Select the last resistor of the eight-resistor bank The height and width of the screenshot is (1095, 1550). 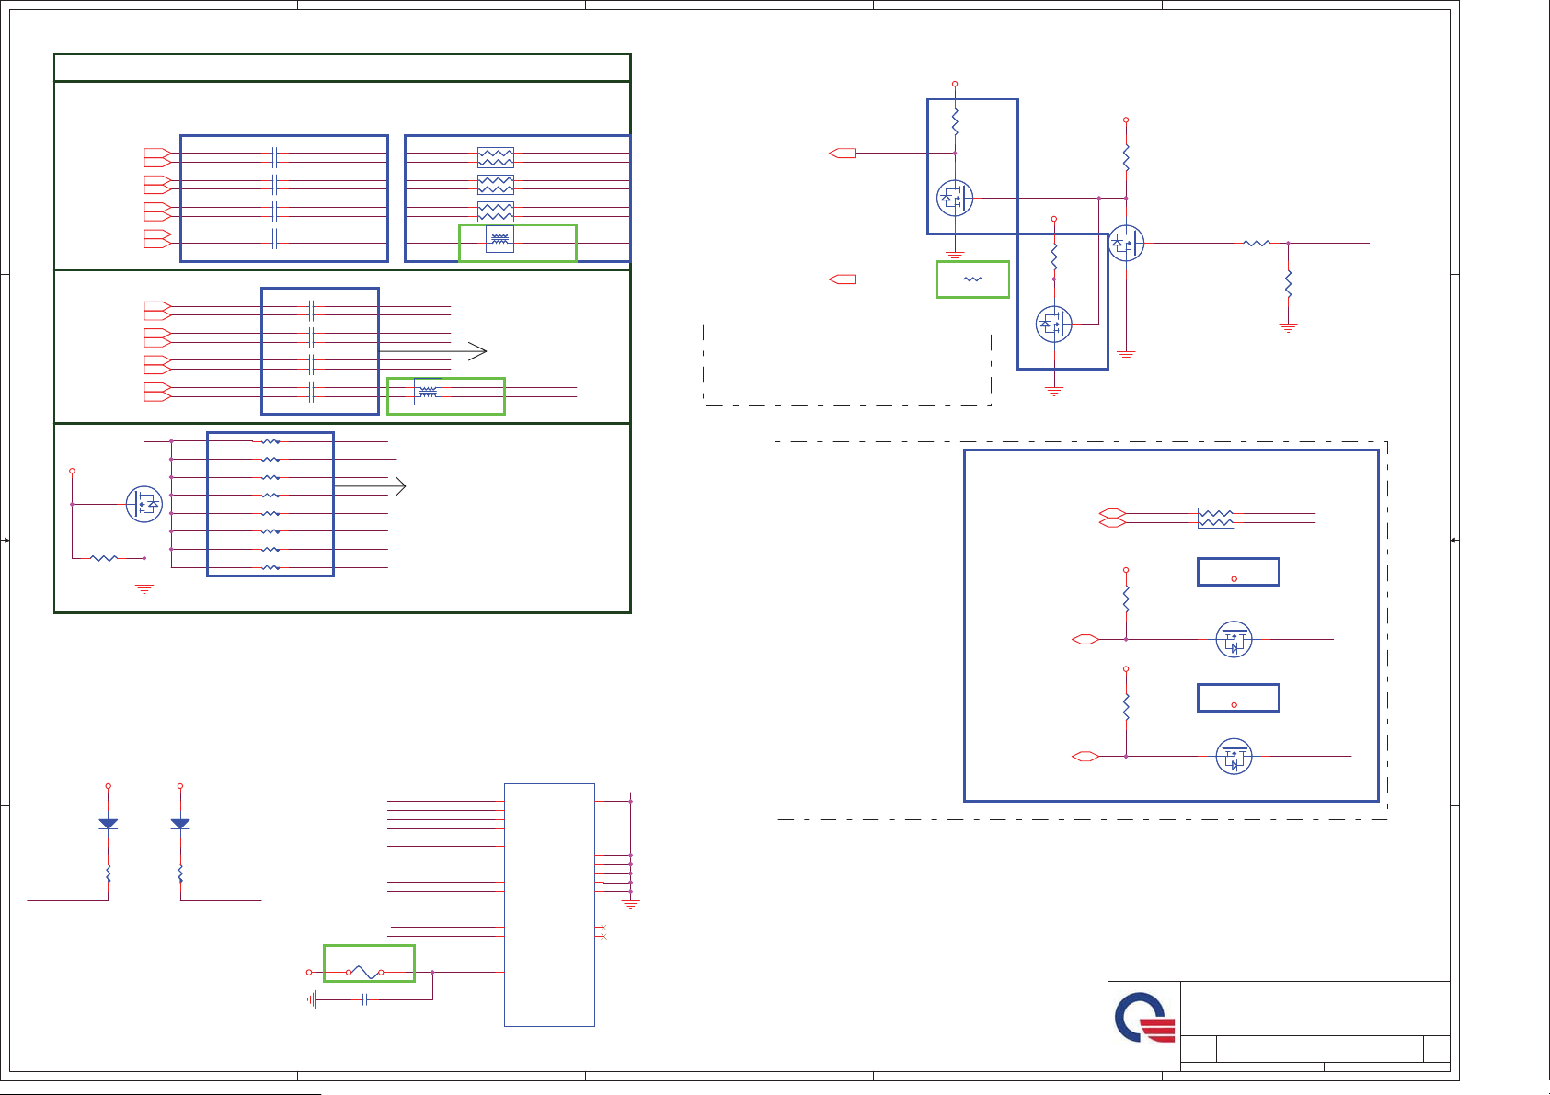(x=270, y=567)
